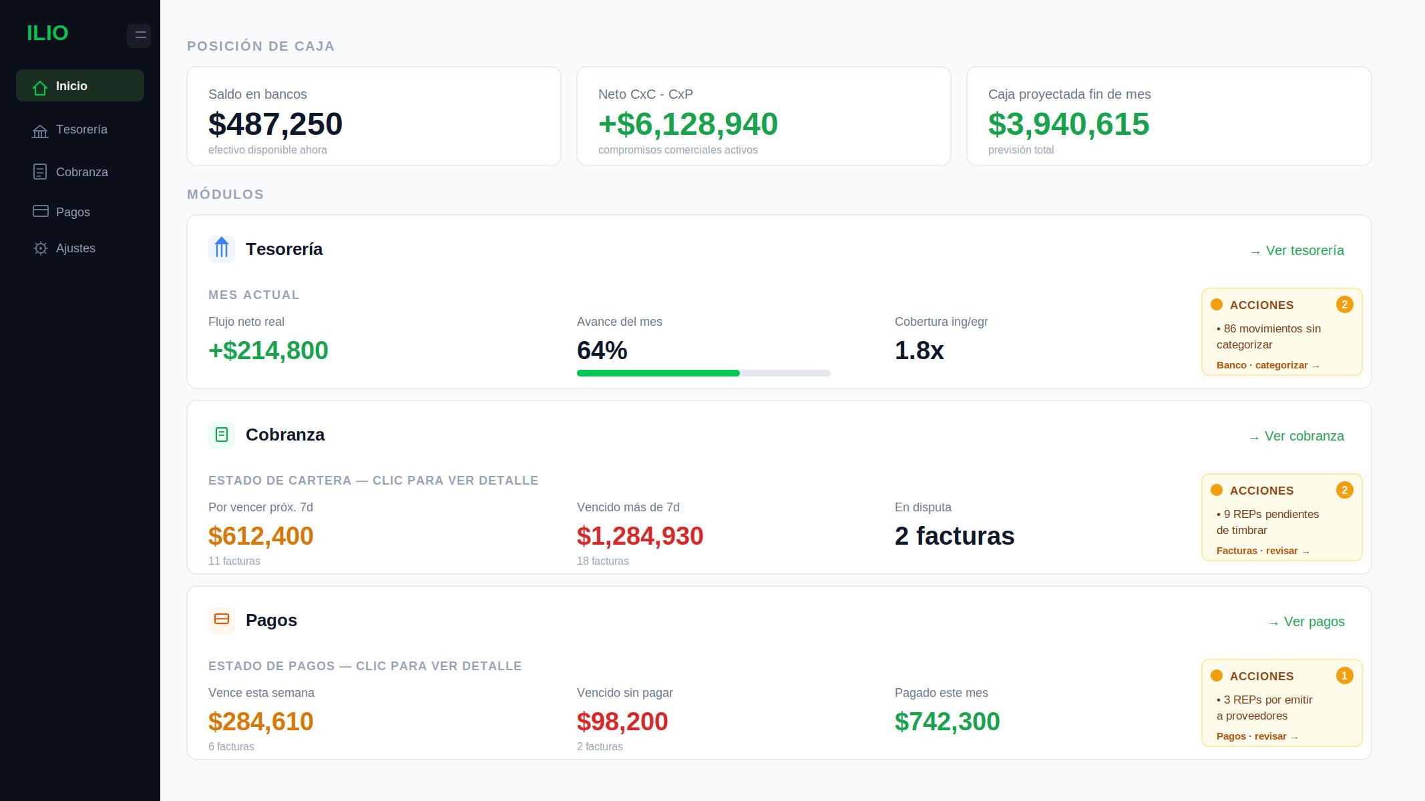Click the badge 1 in Pagos Acciones
The height and width of the screenshot is (801, 1425).
[1344, 676]
